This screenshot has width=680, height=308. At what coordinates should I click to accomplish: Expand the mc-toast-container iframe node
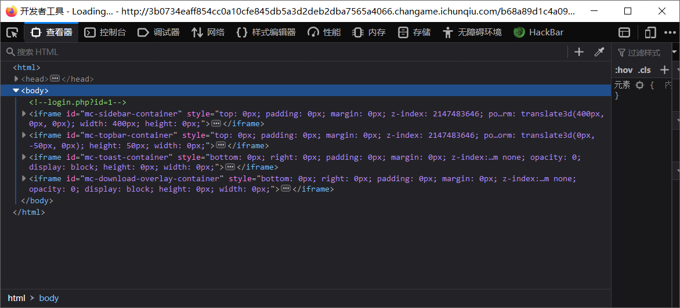(x=24, y=156)
